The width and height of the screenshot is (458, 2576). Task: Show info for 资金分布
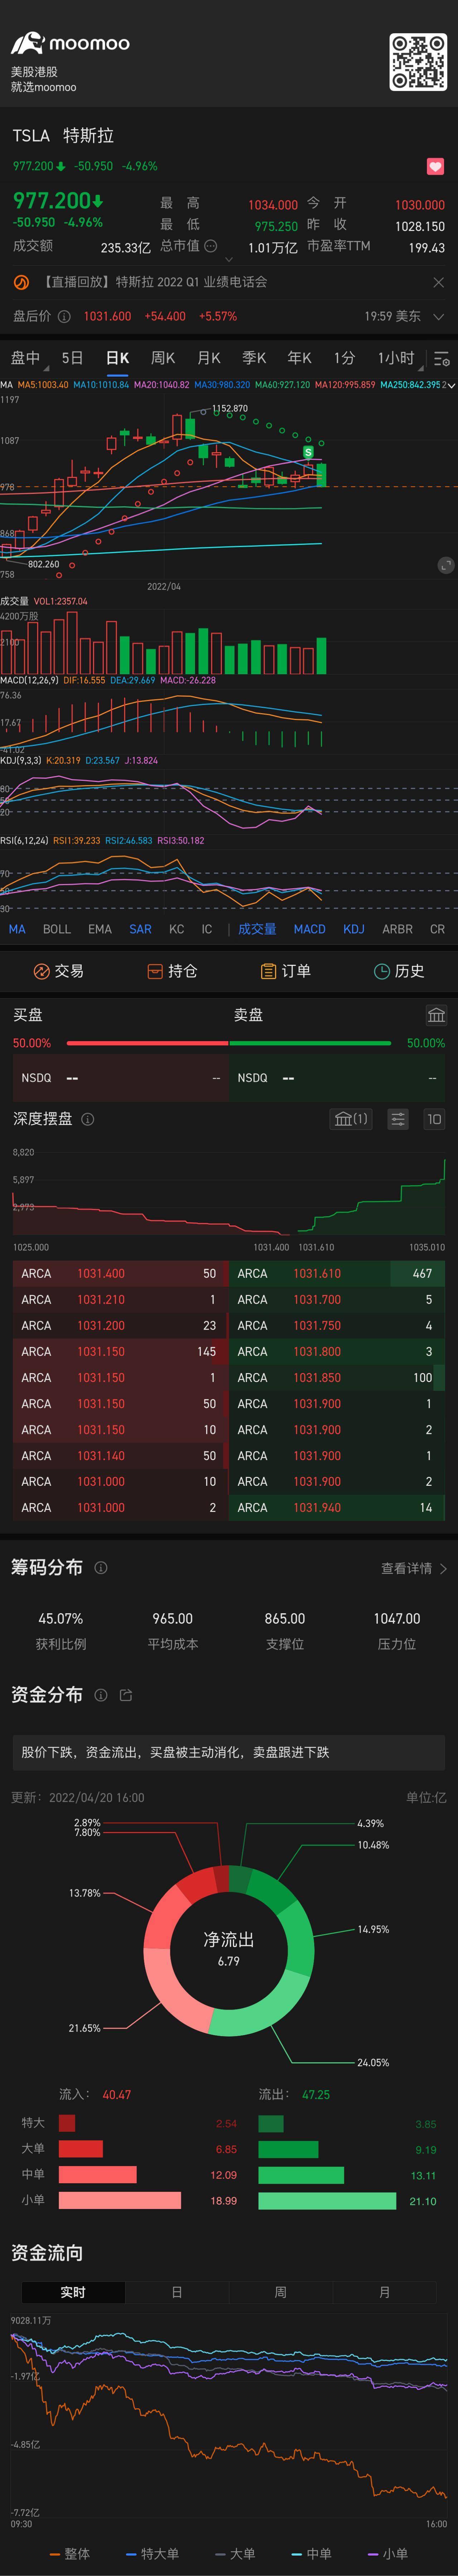(101, 1695)
